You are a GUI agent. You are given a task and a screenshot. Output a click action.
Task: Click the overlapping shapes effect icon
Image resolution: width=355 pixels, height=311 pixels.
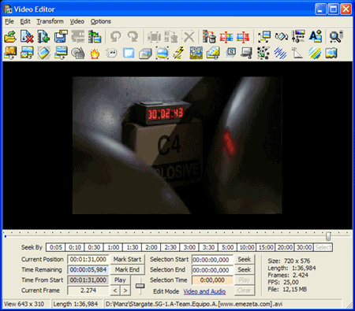coord(78,54)
